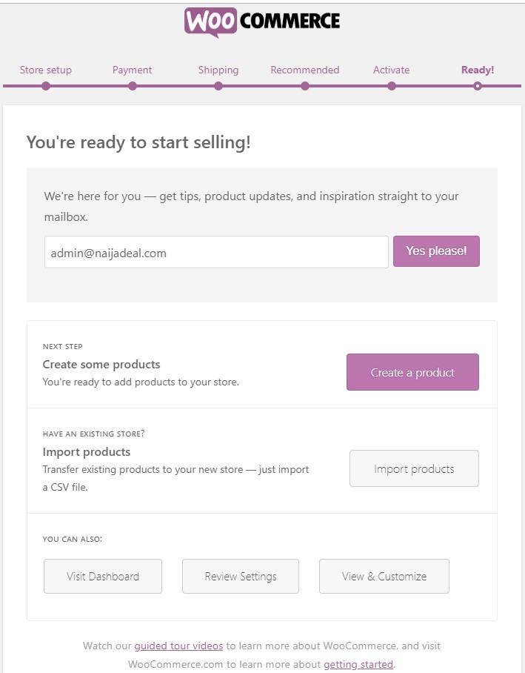
Task: Click the WooCommerce logo at the top
Action: tap(262, 21)
